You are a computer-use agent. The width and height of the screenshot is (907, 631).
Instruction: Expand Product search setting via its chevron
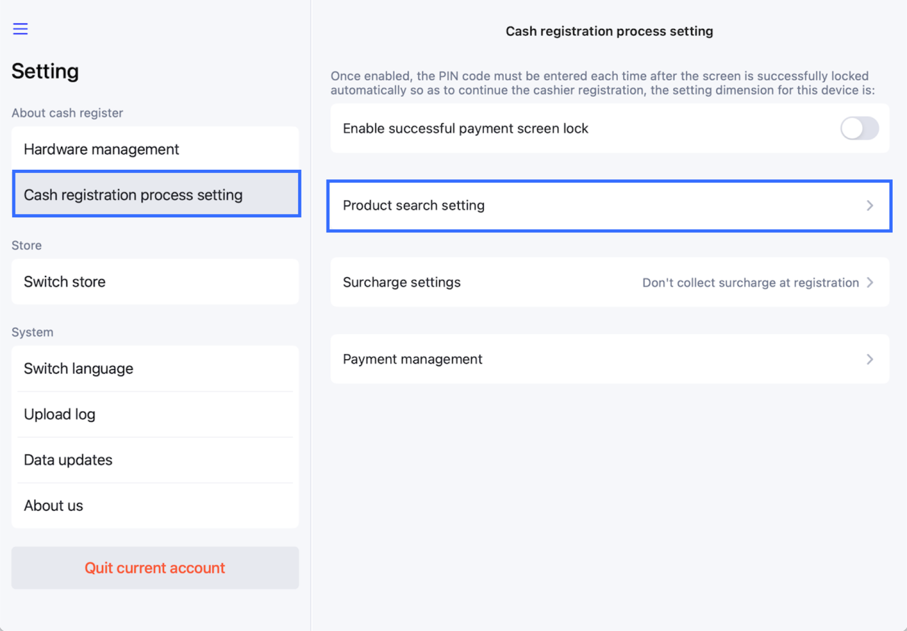870,206
